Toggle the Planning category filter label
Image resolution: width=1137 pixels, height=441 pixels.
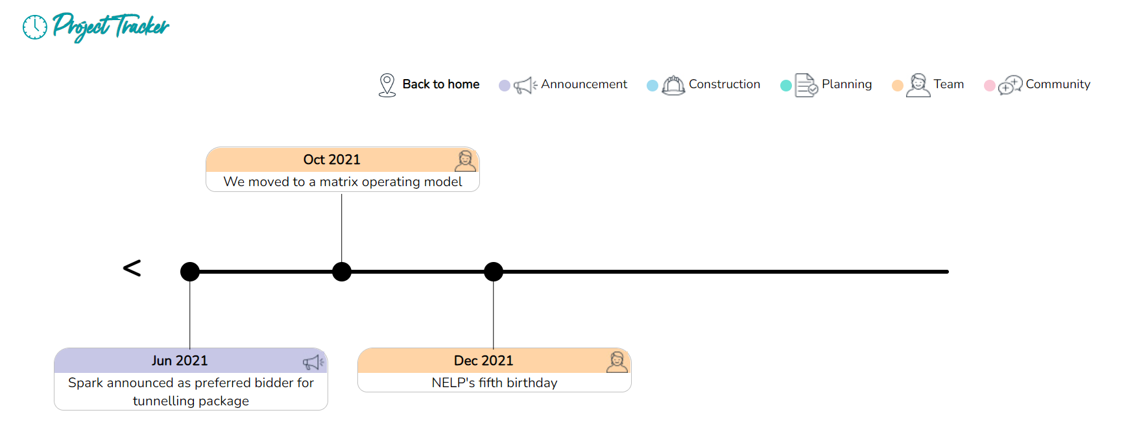pos(846,84)
